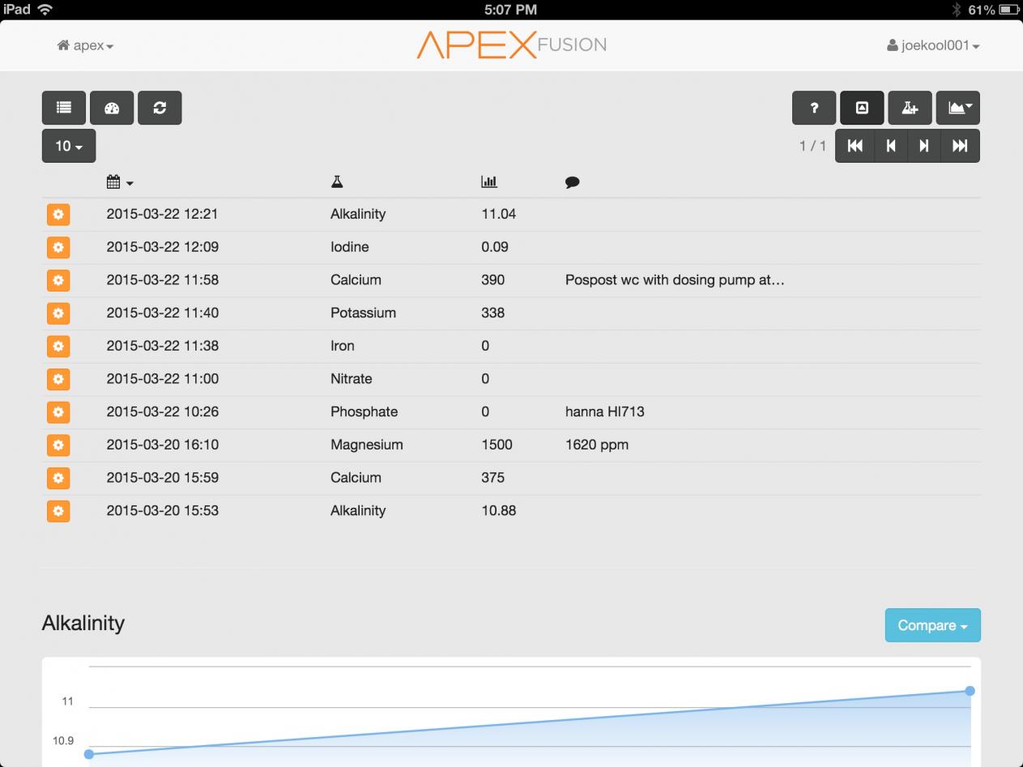The width and height of the screenshot is (1023, 767).
Task: Open the apex home menu
Action: click(85, 46)
